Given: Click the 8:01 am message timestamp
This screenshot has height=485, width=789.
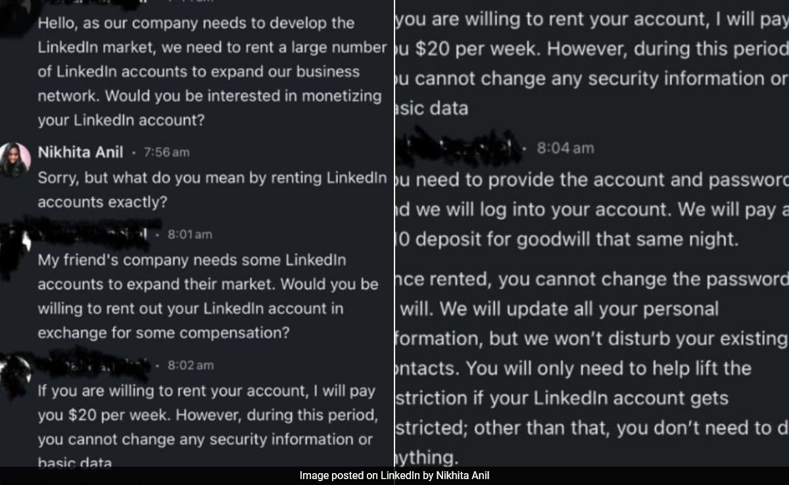Looking at the screenshot, I should click(x=190, y=234).
